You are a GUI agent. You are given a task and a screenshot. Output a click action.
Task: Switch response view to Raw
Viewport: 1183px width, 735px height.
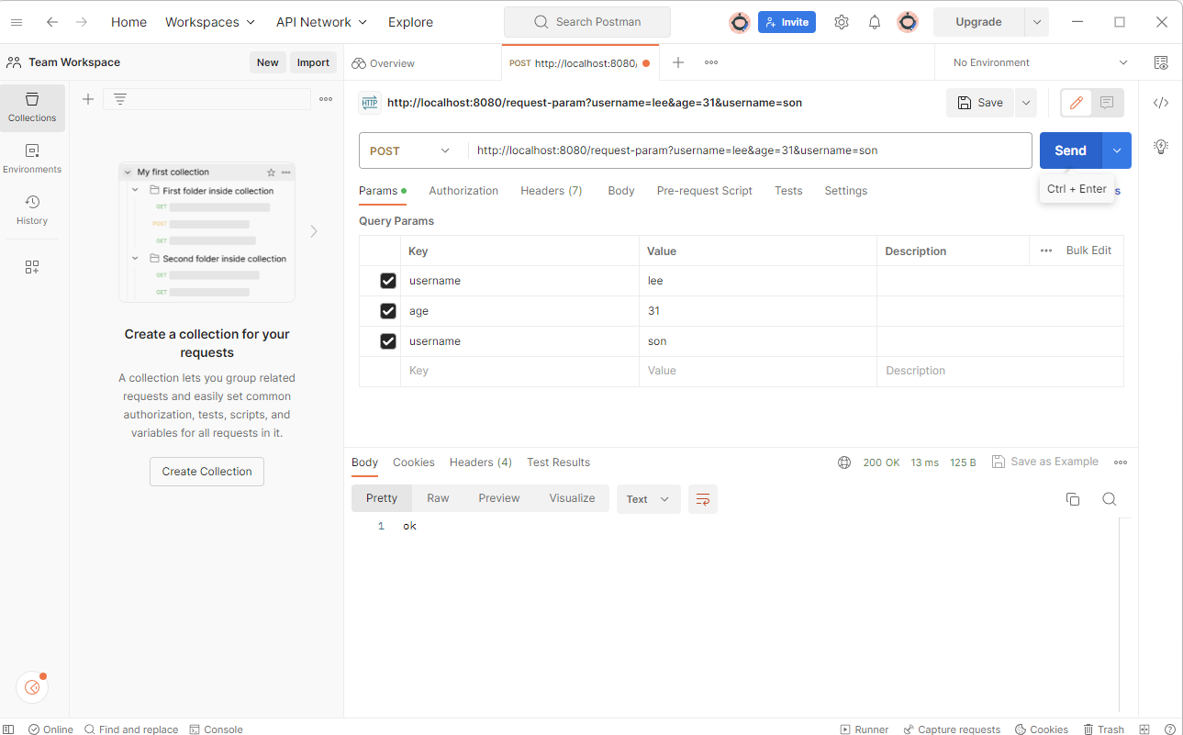[x=438, y=498]
